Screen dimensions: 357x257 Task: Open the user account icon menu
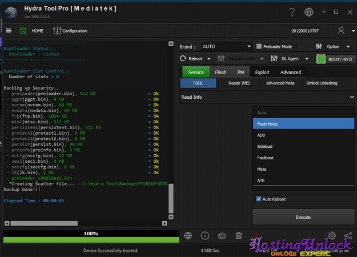click(342, 30)
